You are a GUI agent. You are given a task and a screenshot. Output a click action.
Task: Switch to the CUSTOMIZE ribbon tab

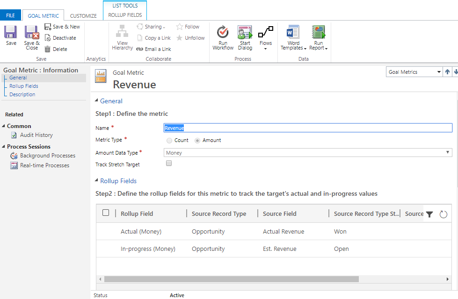83,16
